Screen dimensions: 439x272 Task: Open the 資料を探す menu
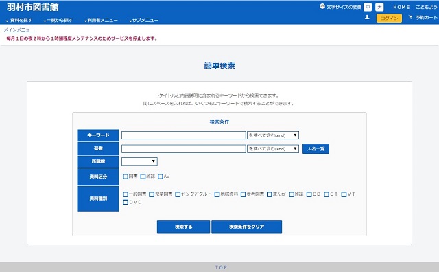(19, 20)
